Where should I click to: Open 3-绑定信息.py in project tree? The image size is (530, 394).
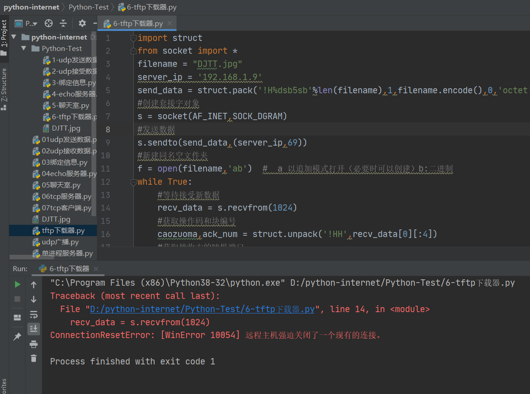(69, 83)
